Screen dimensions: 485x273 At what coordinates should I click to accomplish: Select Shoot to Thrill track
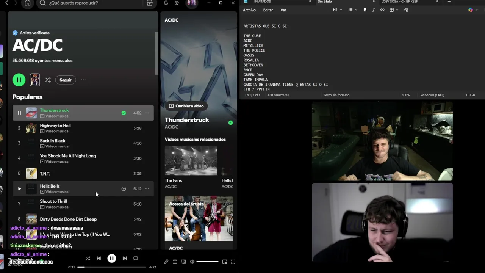[x=83, y=204]
